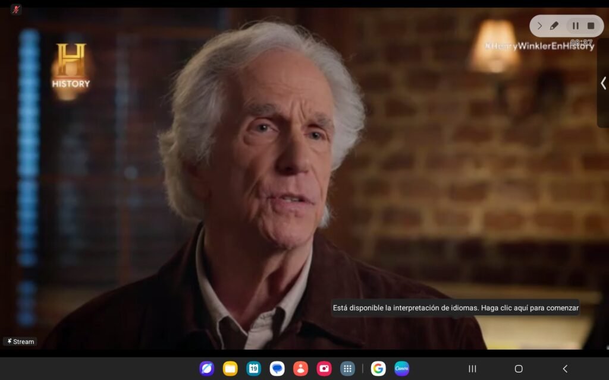Pause the screen recording
Viewport: 609px width, 380px height.
(x=575, y=26)
